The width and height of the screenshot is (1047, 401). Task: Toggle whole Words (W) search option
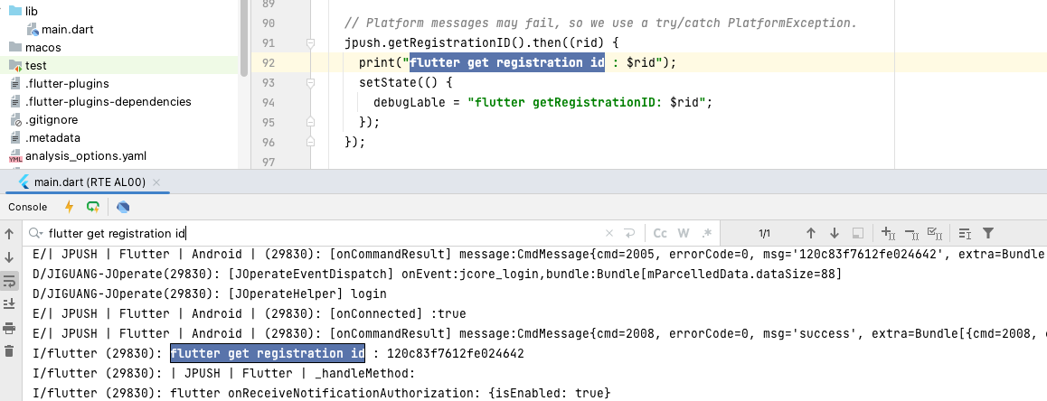tap(684, 233)
